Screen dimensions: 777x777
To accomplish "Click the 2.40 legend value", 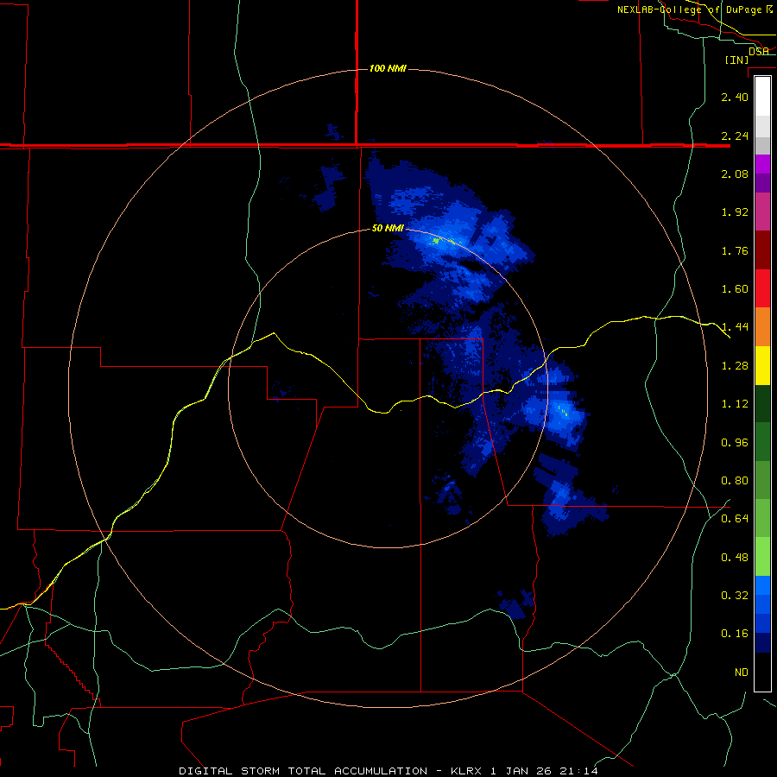I will [735, 97].
